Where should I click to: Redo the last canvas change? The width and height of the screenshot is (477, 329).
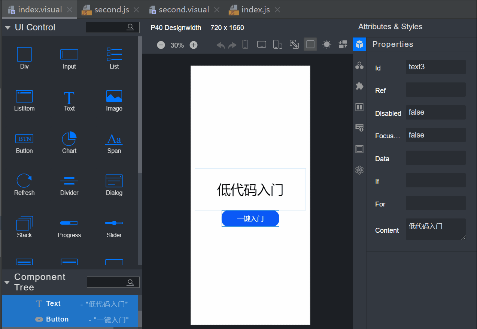coord(233,45)
